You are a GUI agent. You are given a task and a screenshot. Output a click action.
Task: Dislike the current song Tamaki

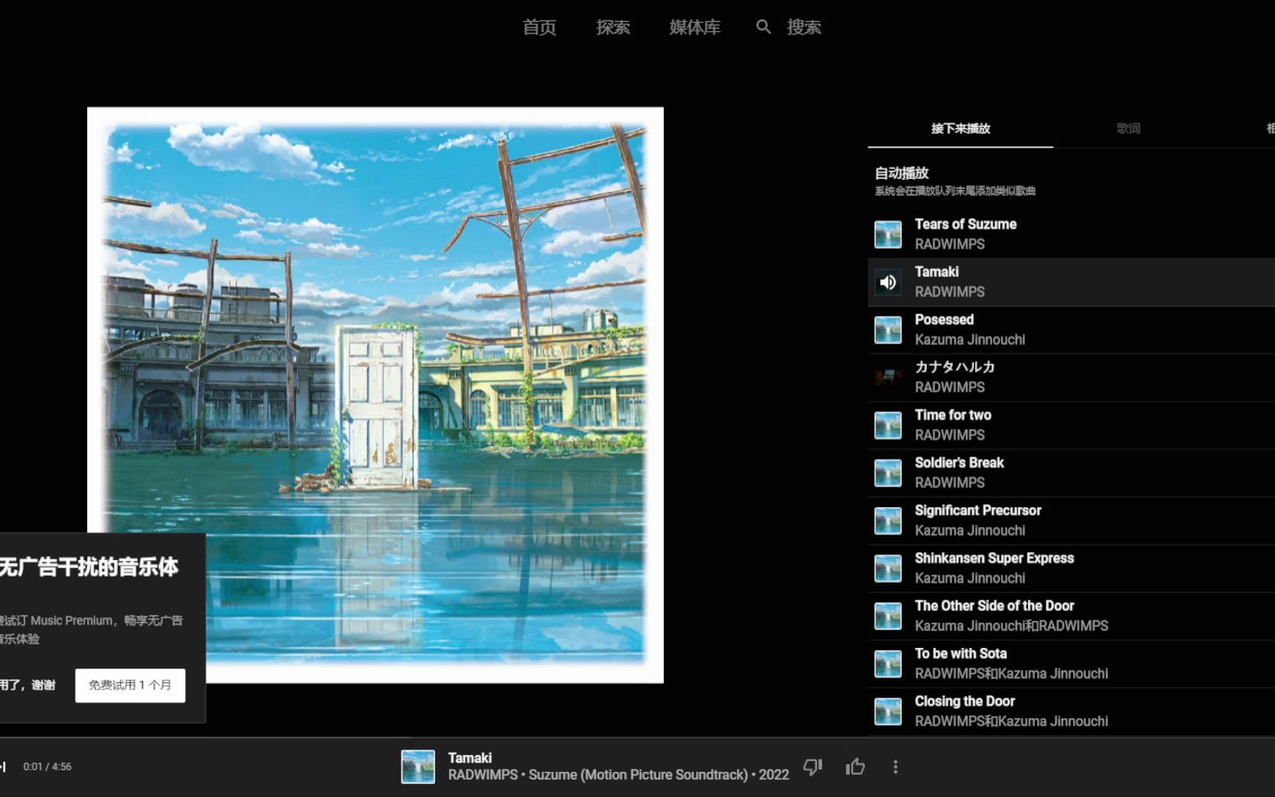[813, 766]
